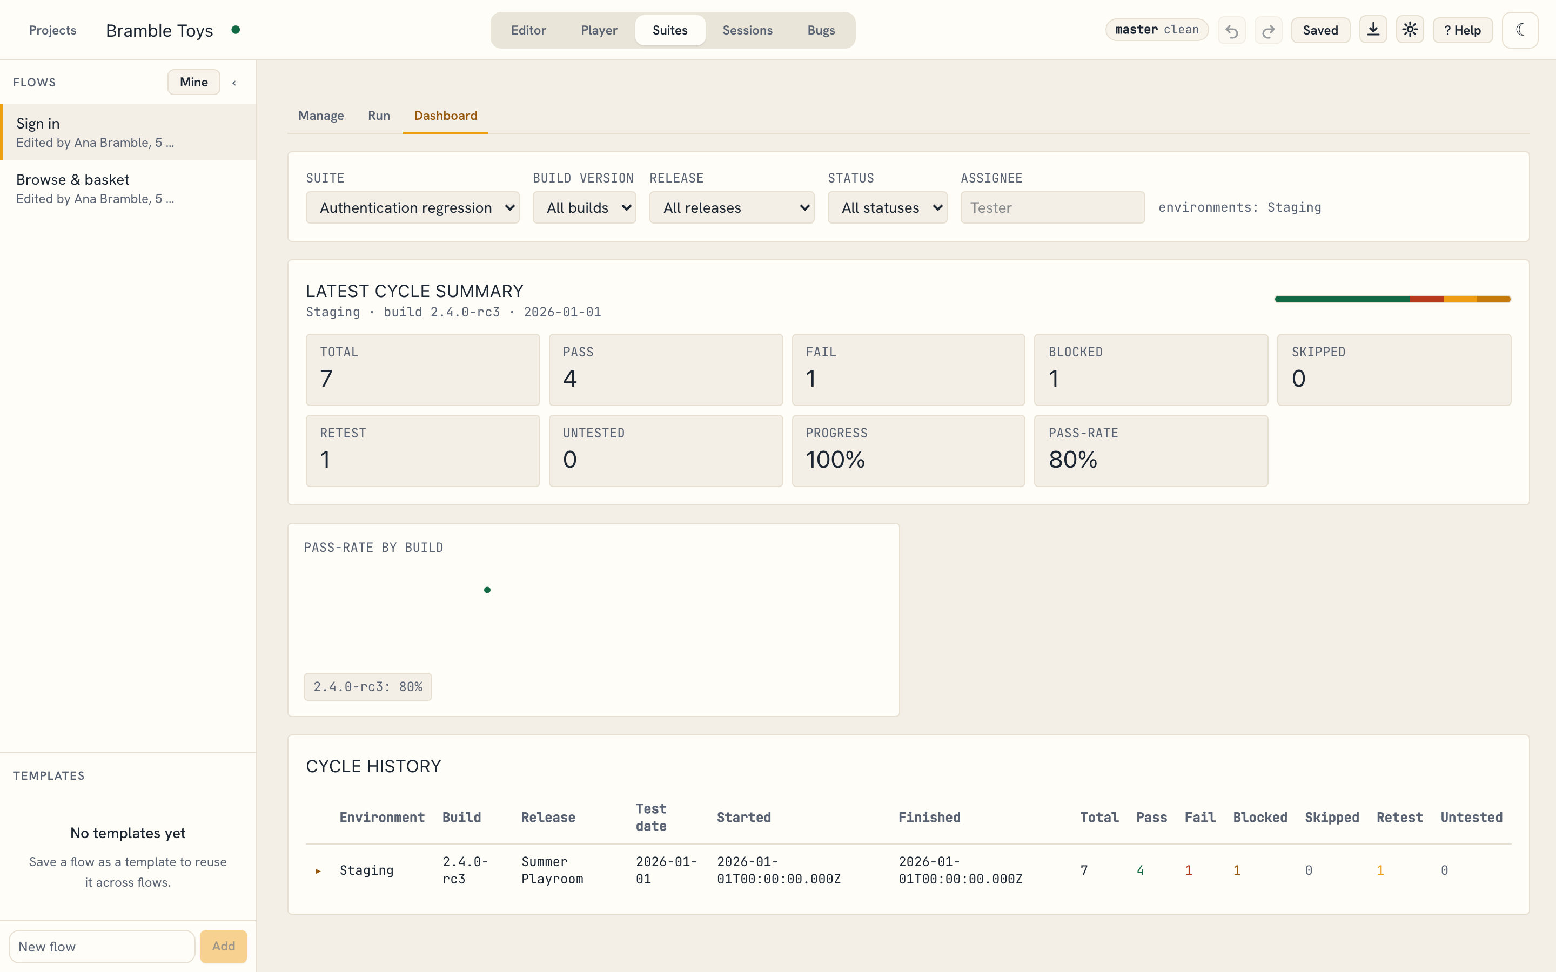Open the Run sub-tab
1556x972 pixels.
click(x=379, y=116)
